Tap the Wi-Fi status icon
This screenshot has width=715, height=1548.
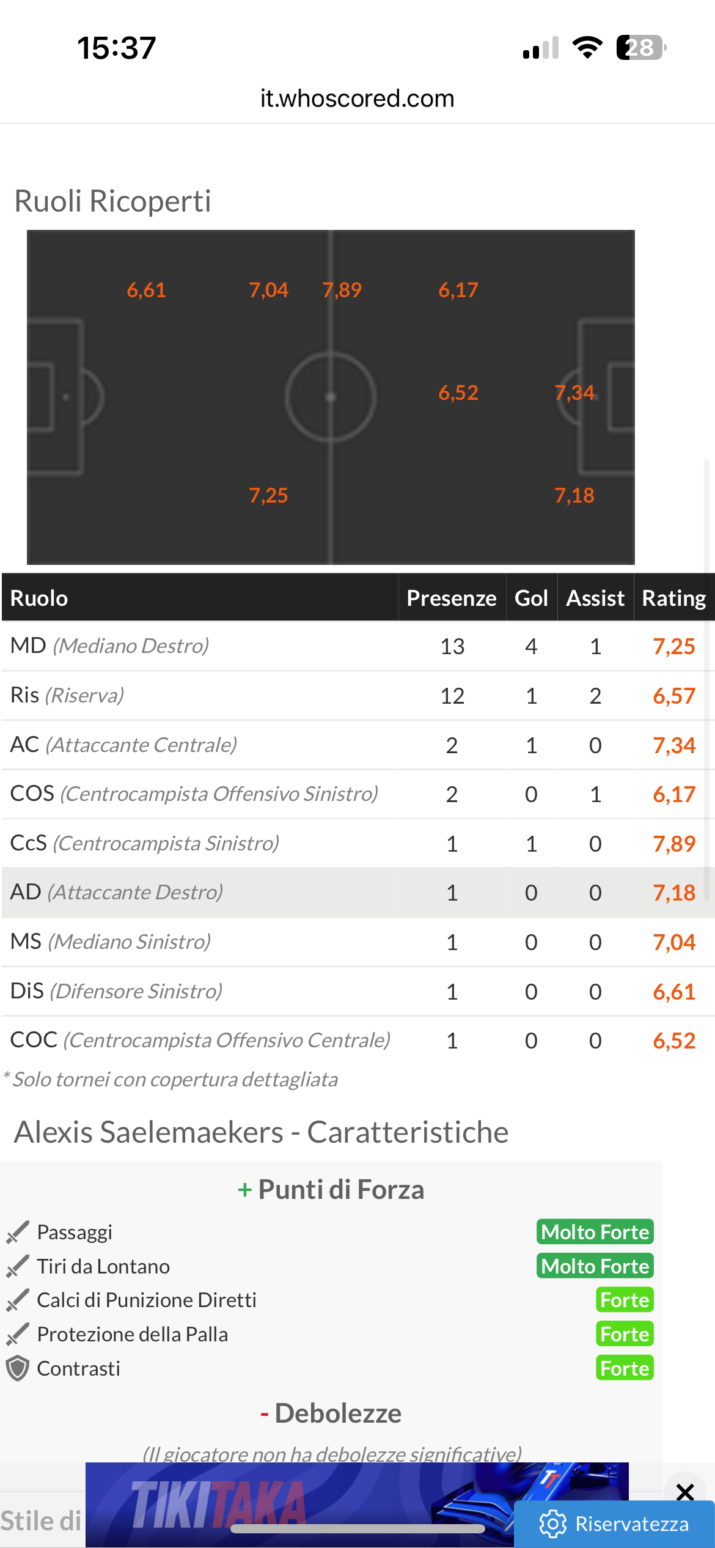(x=587, y=48)
